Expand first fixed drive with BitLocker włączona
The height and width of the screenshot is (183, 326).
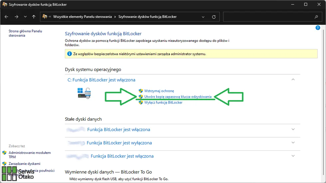click(x=293, y=129)
